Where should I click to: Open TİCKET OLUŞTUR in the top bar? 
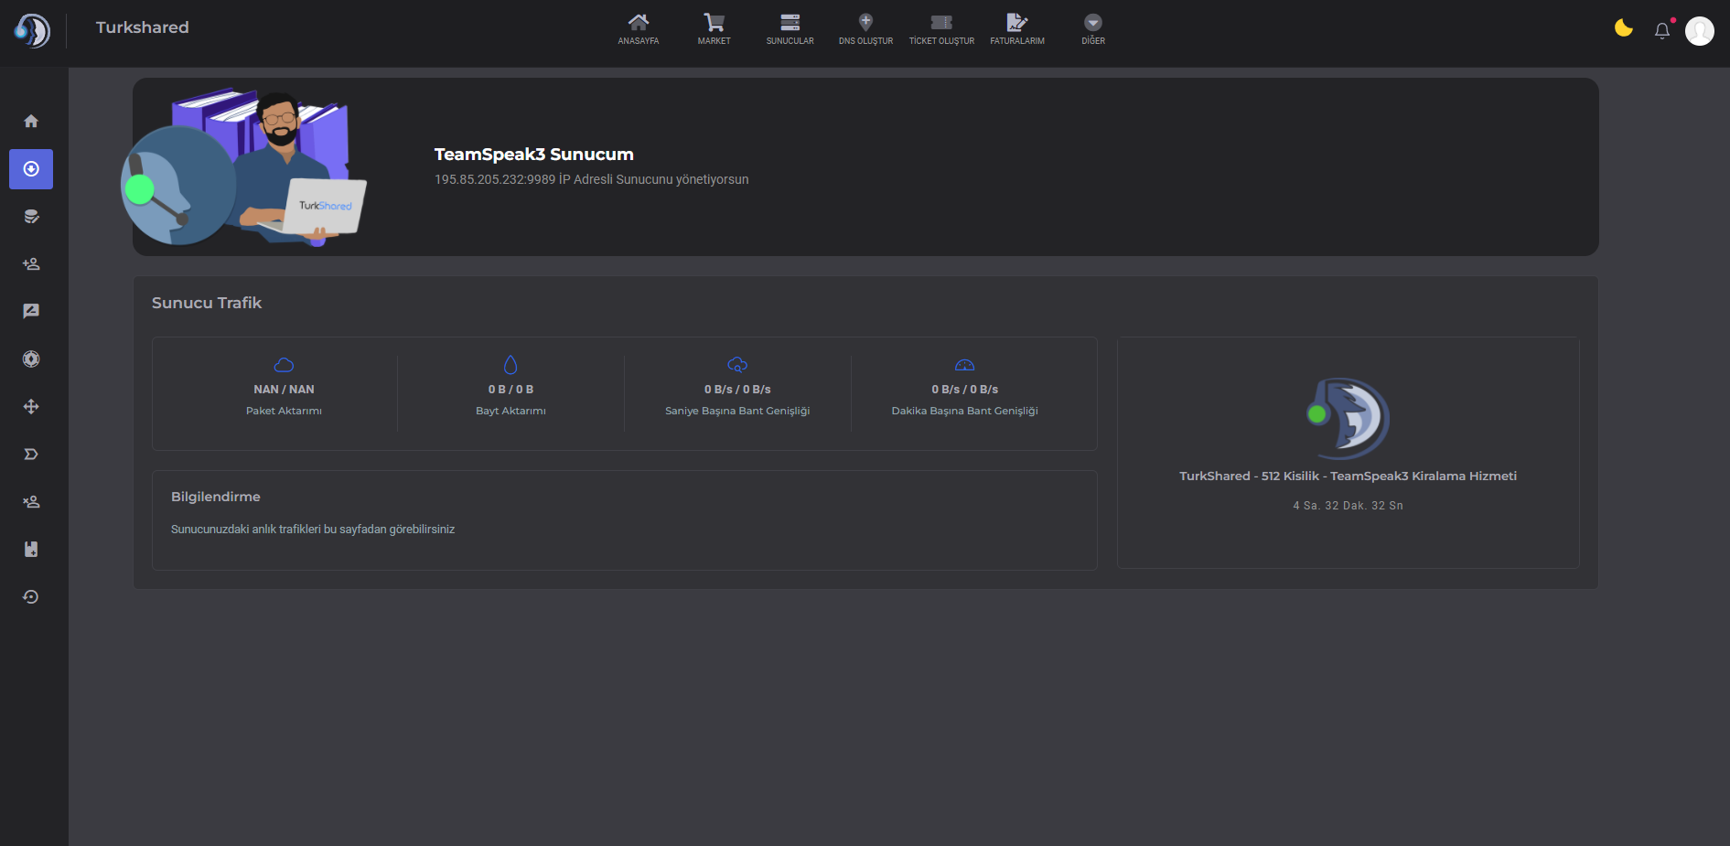point(941,29)
